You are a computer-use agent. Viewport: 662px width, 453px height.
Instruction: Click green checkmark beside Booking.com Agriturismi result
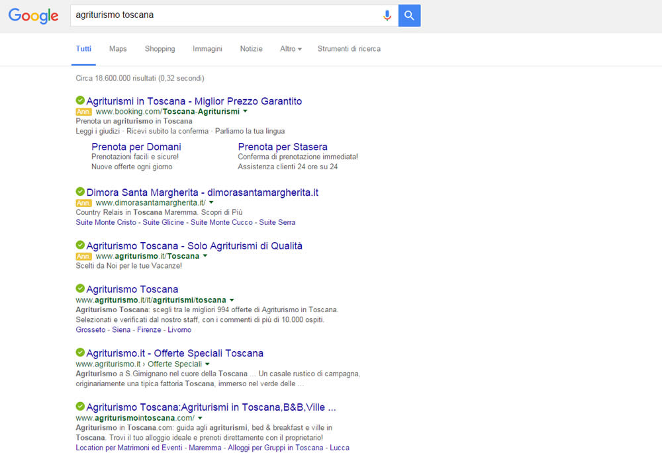80,101
